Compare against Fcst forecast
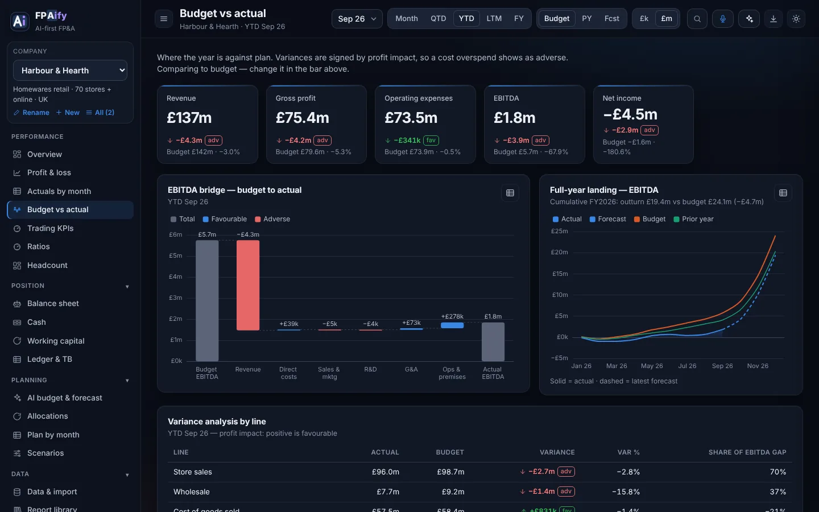The image size is (819, 512). (612, 19)
